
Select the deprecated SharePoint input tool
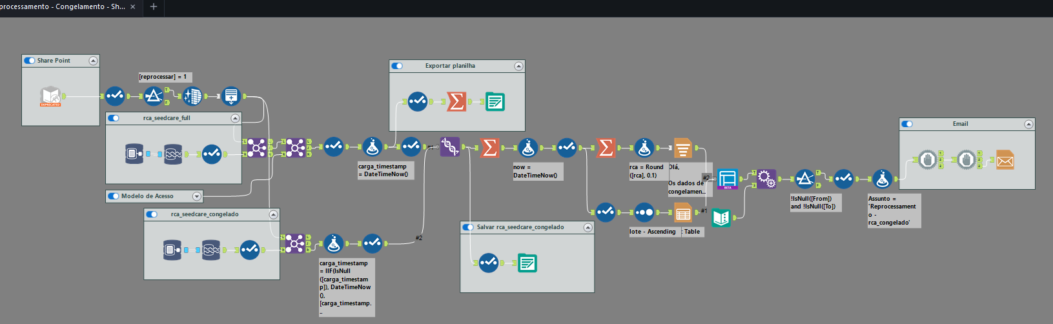pos(50,96)
